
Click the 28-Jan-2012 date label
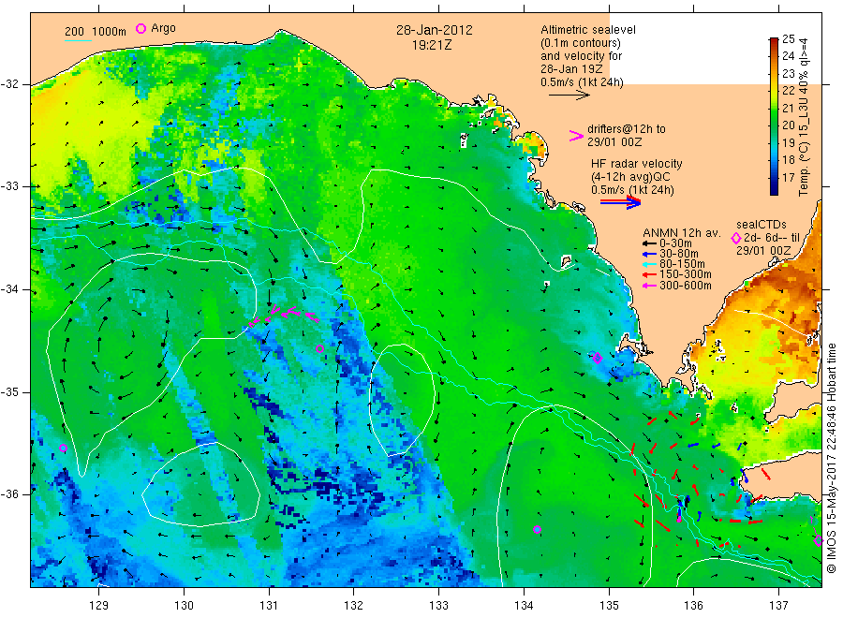click(x=435, y=30)
